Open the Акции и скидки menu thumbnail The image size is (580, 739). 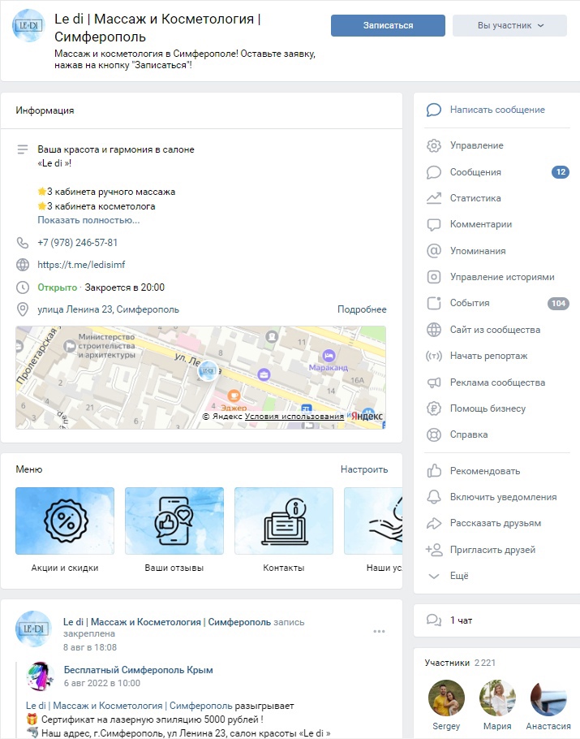[65, 521]
